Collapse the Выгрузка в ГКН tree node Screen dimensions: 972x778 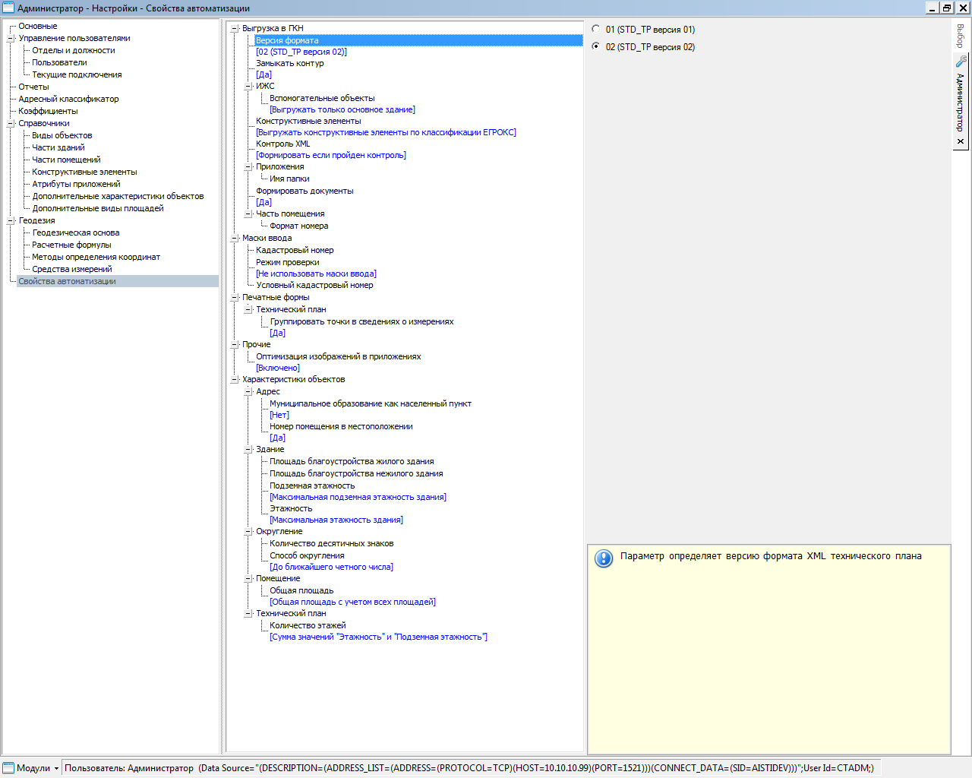(235, 28)
